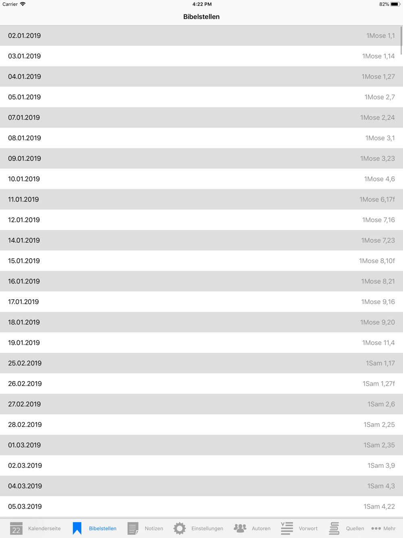The image size is (403, 538).
Task: Switch to the Notizen tab label
Action: [x=154, y=528]
